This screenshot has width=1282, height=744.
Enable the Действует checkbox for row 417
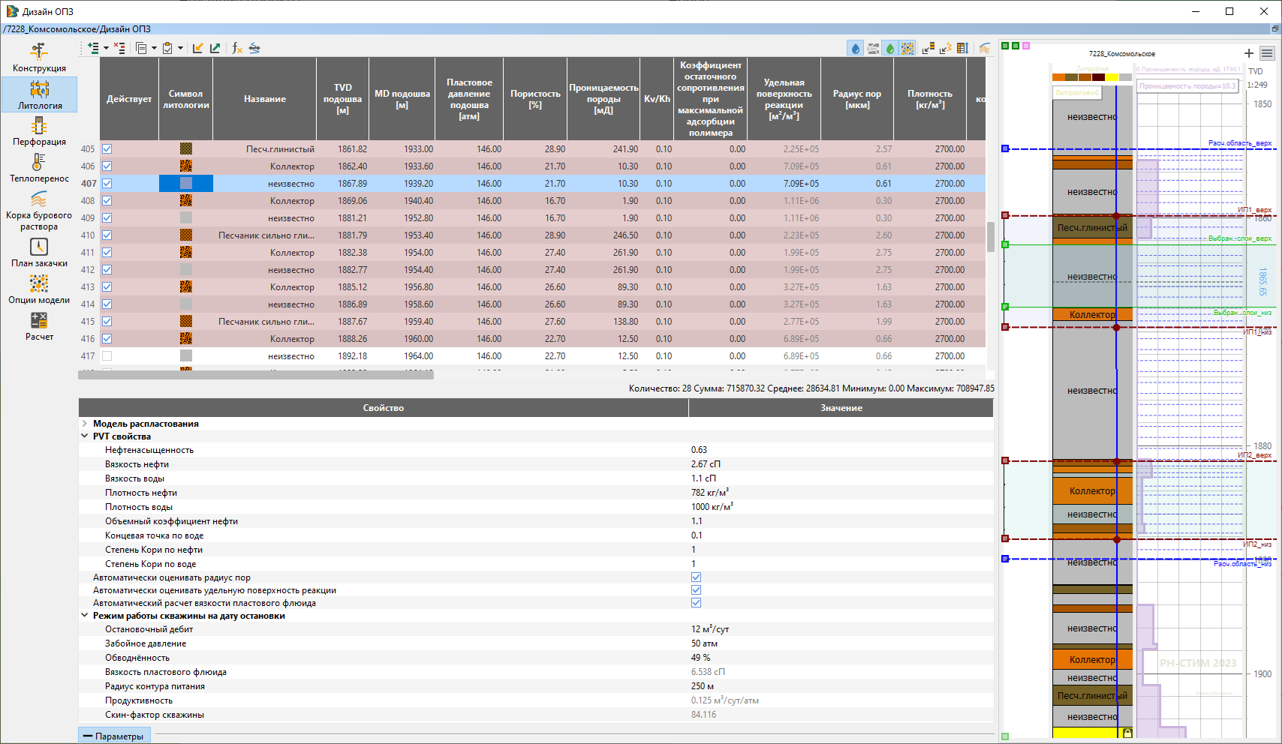tap(107, 356)
